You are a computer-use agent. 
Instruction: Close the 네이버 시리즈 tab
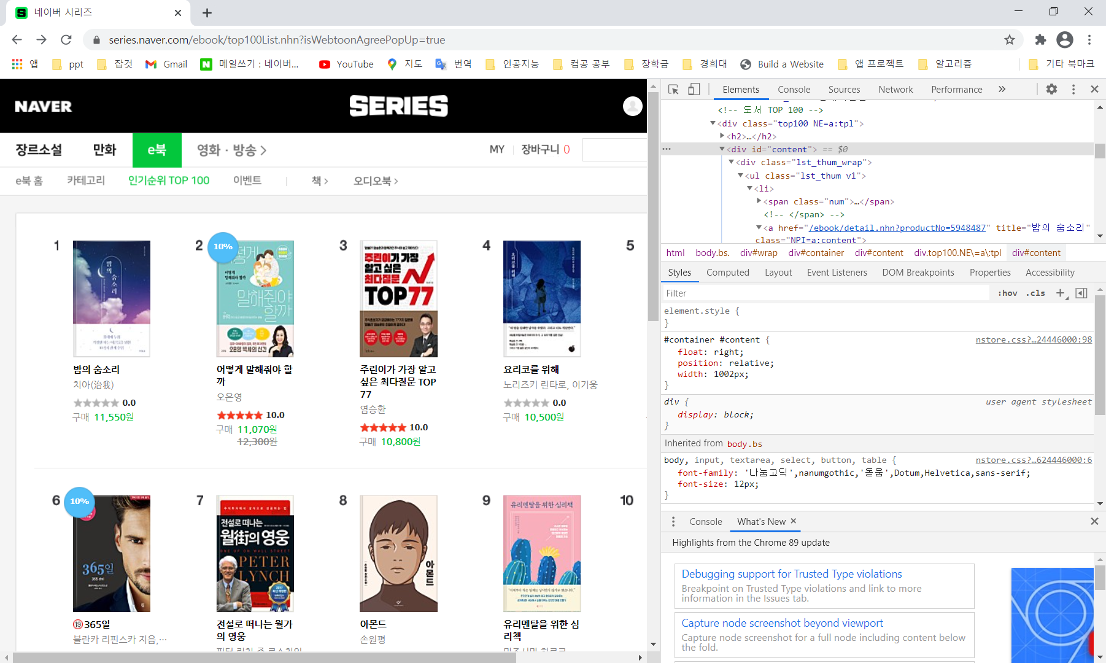[178, 13]
